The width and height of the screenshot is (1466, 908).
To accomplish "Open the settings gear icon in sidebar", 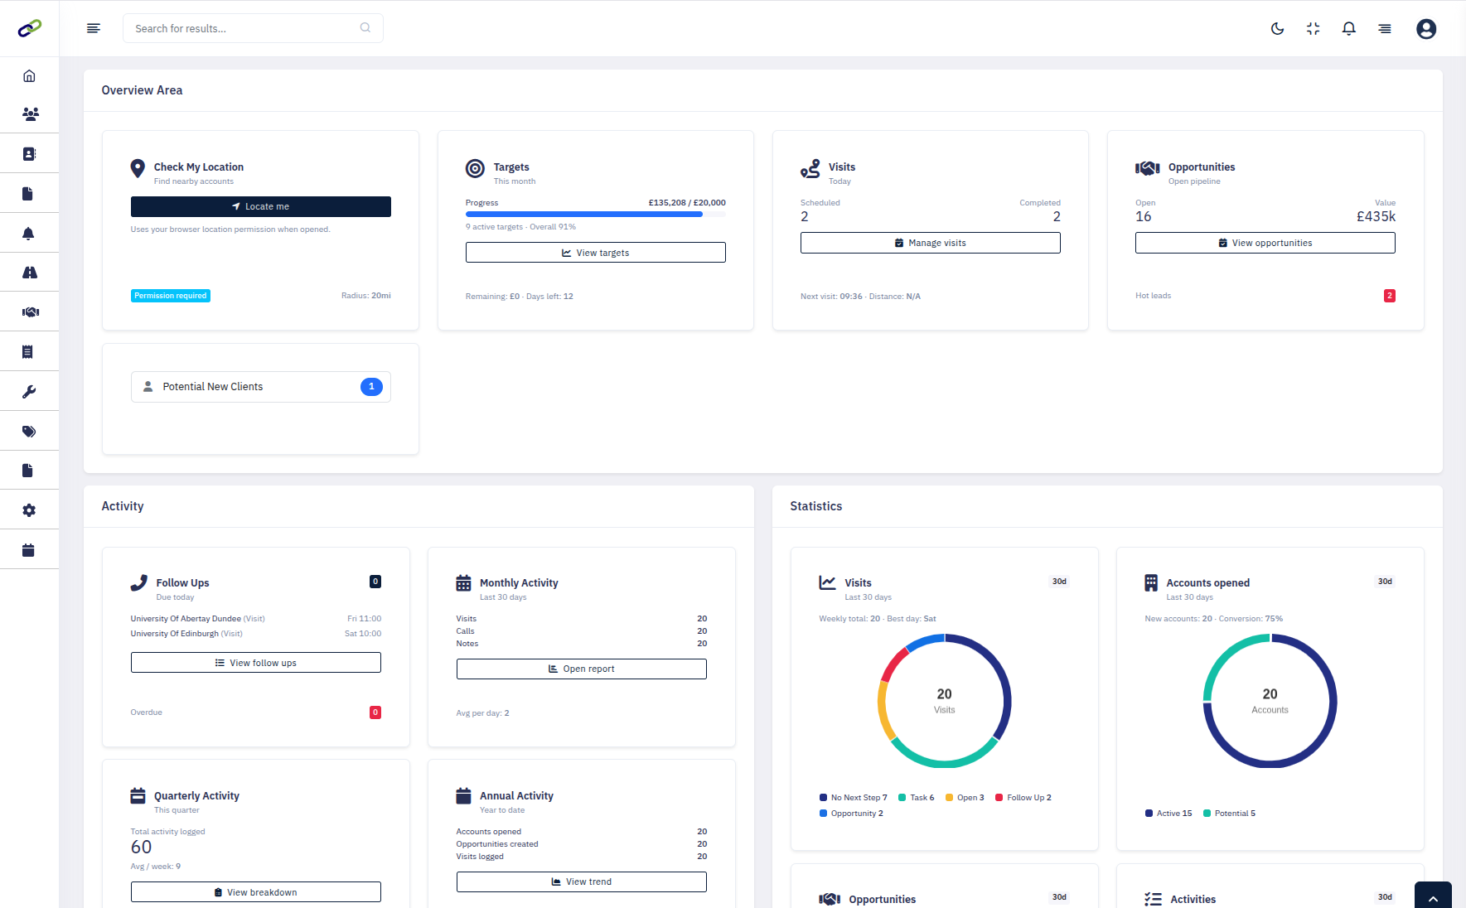I will coord(29,510).
